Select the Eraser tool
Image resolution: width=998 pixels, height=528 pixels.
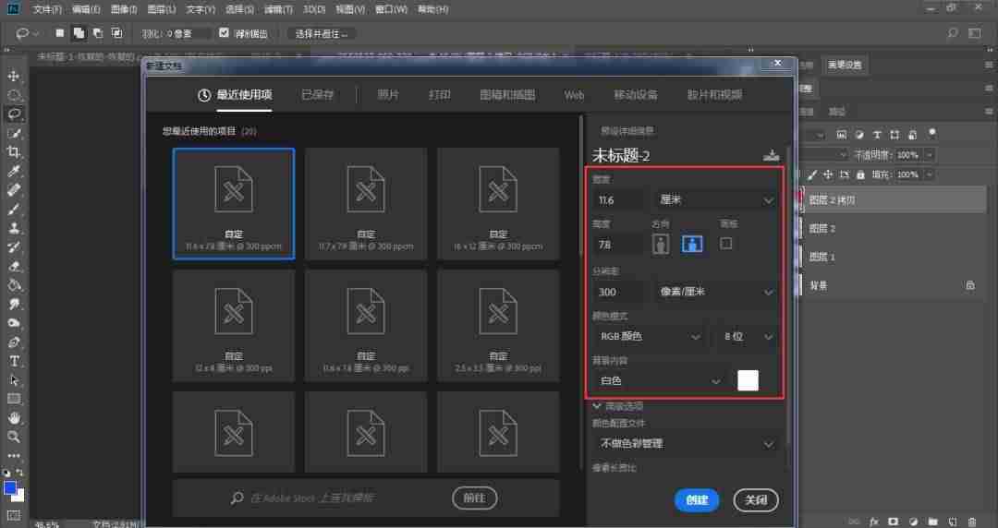(x=13, y=266)
